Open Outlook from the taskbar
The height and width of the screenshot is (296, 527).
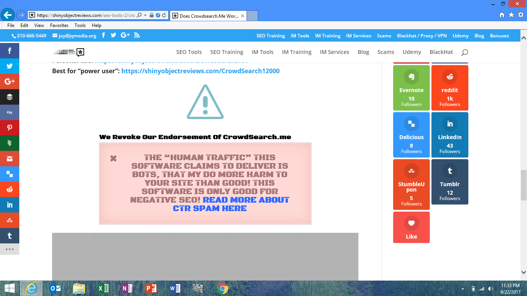(56, 288)
